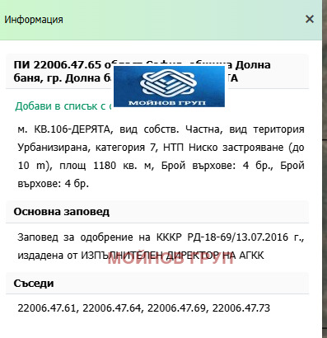Click neighbor parcel 22006.47.73
This screenshot has height=338, width=327.
[241, 308]
